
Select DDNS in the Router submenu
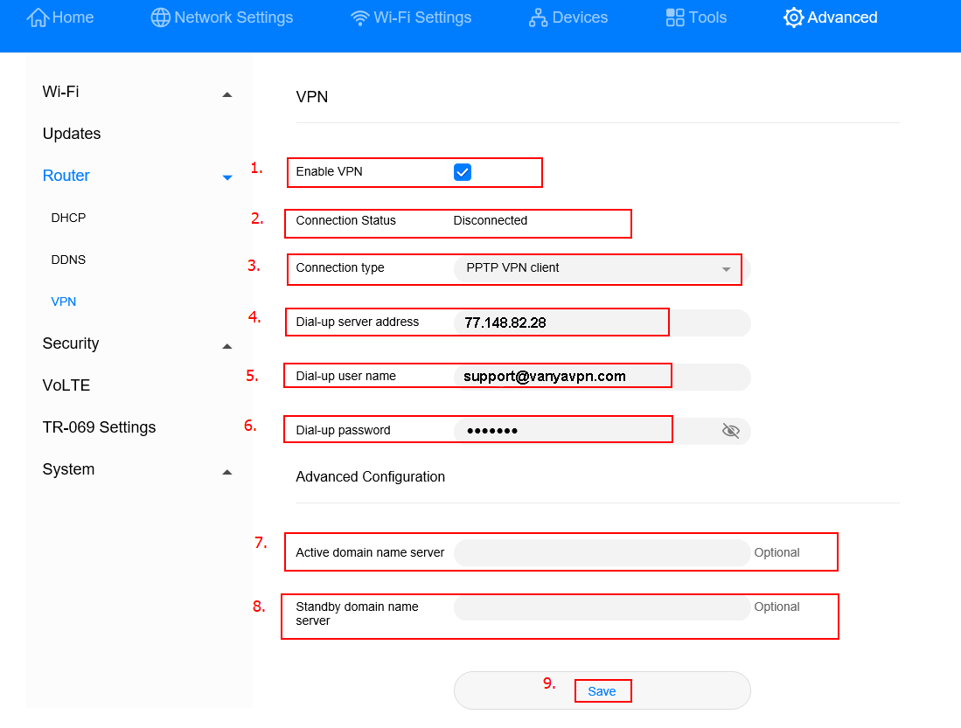[68, 260]
